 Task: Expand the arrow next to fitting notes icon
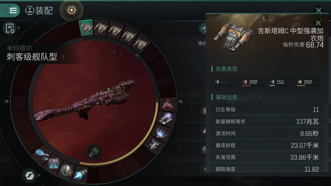click(19, 28)
